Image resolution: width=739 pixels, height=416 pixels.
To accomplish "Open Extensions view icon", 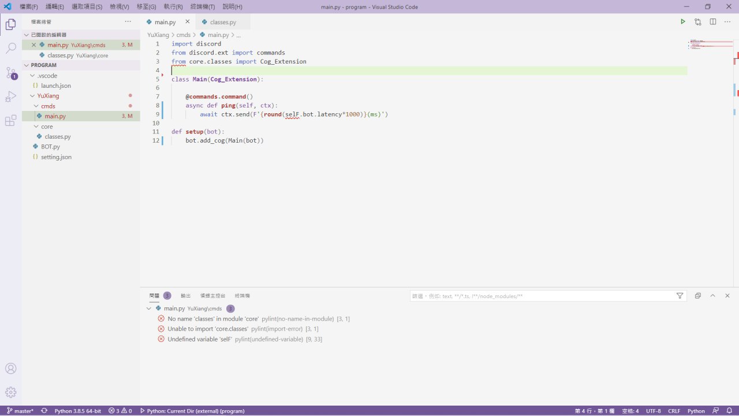I will tap(10, 121).
